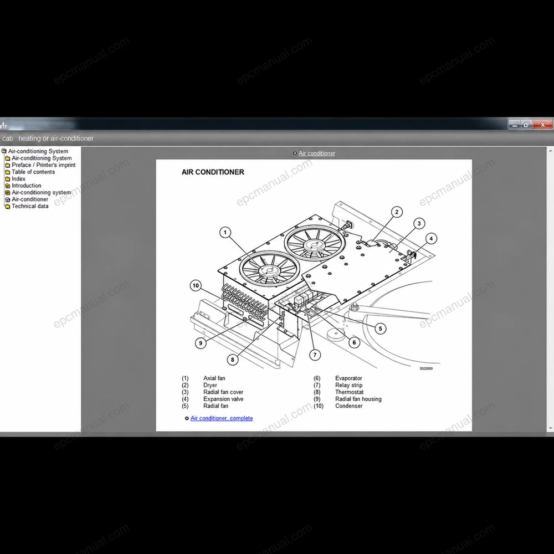Click the 'Radial fan housing' legend text

point(358,399)
